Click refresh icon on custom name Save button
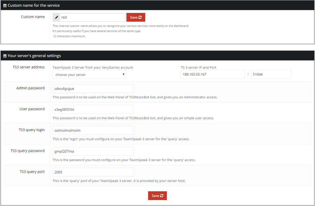 (140, 17)
